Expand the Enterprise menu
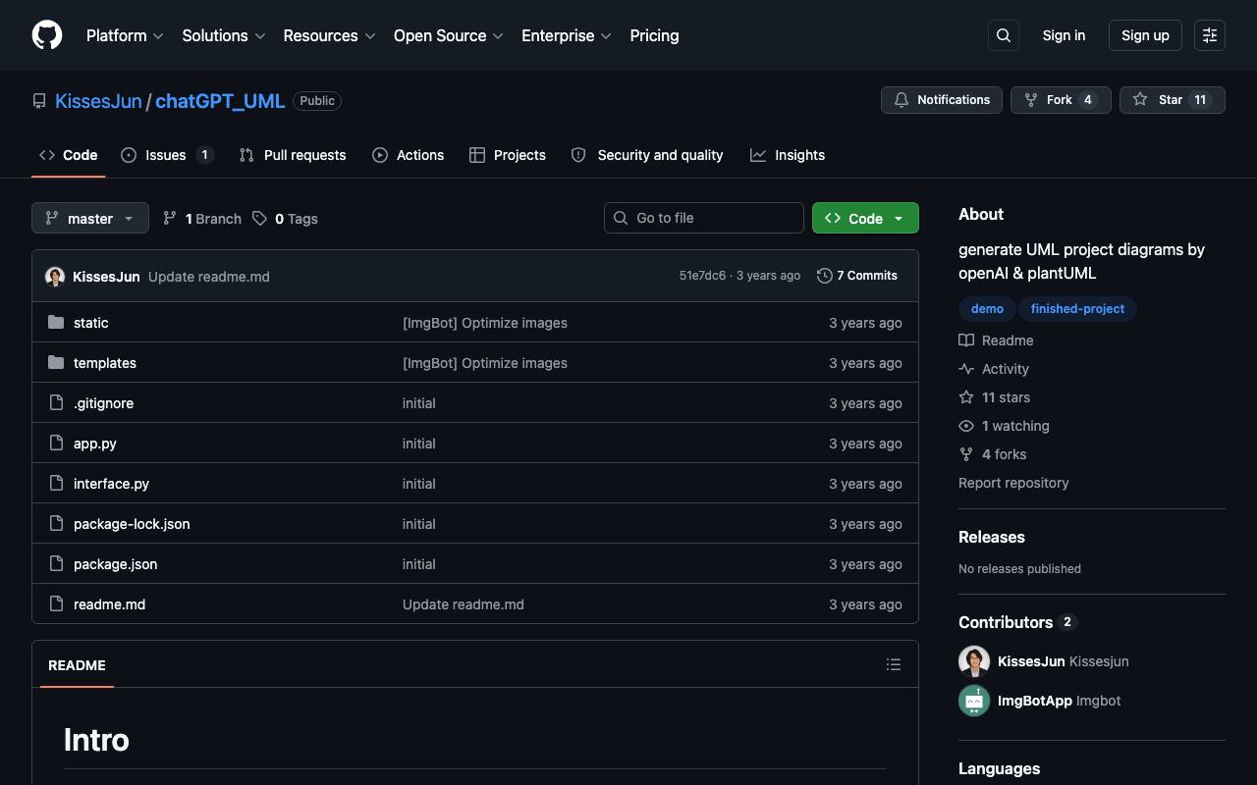 point(567,35)
